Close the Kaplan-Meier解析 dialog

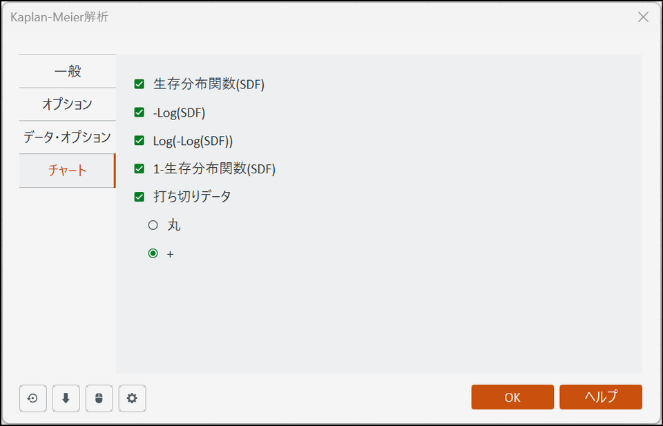click(x=643, y=17)
